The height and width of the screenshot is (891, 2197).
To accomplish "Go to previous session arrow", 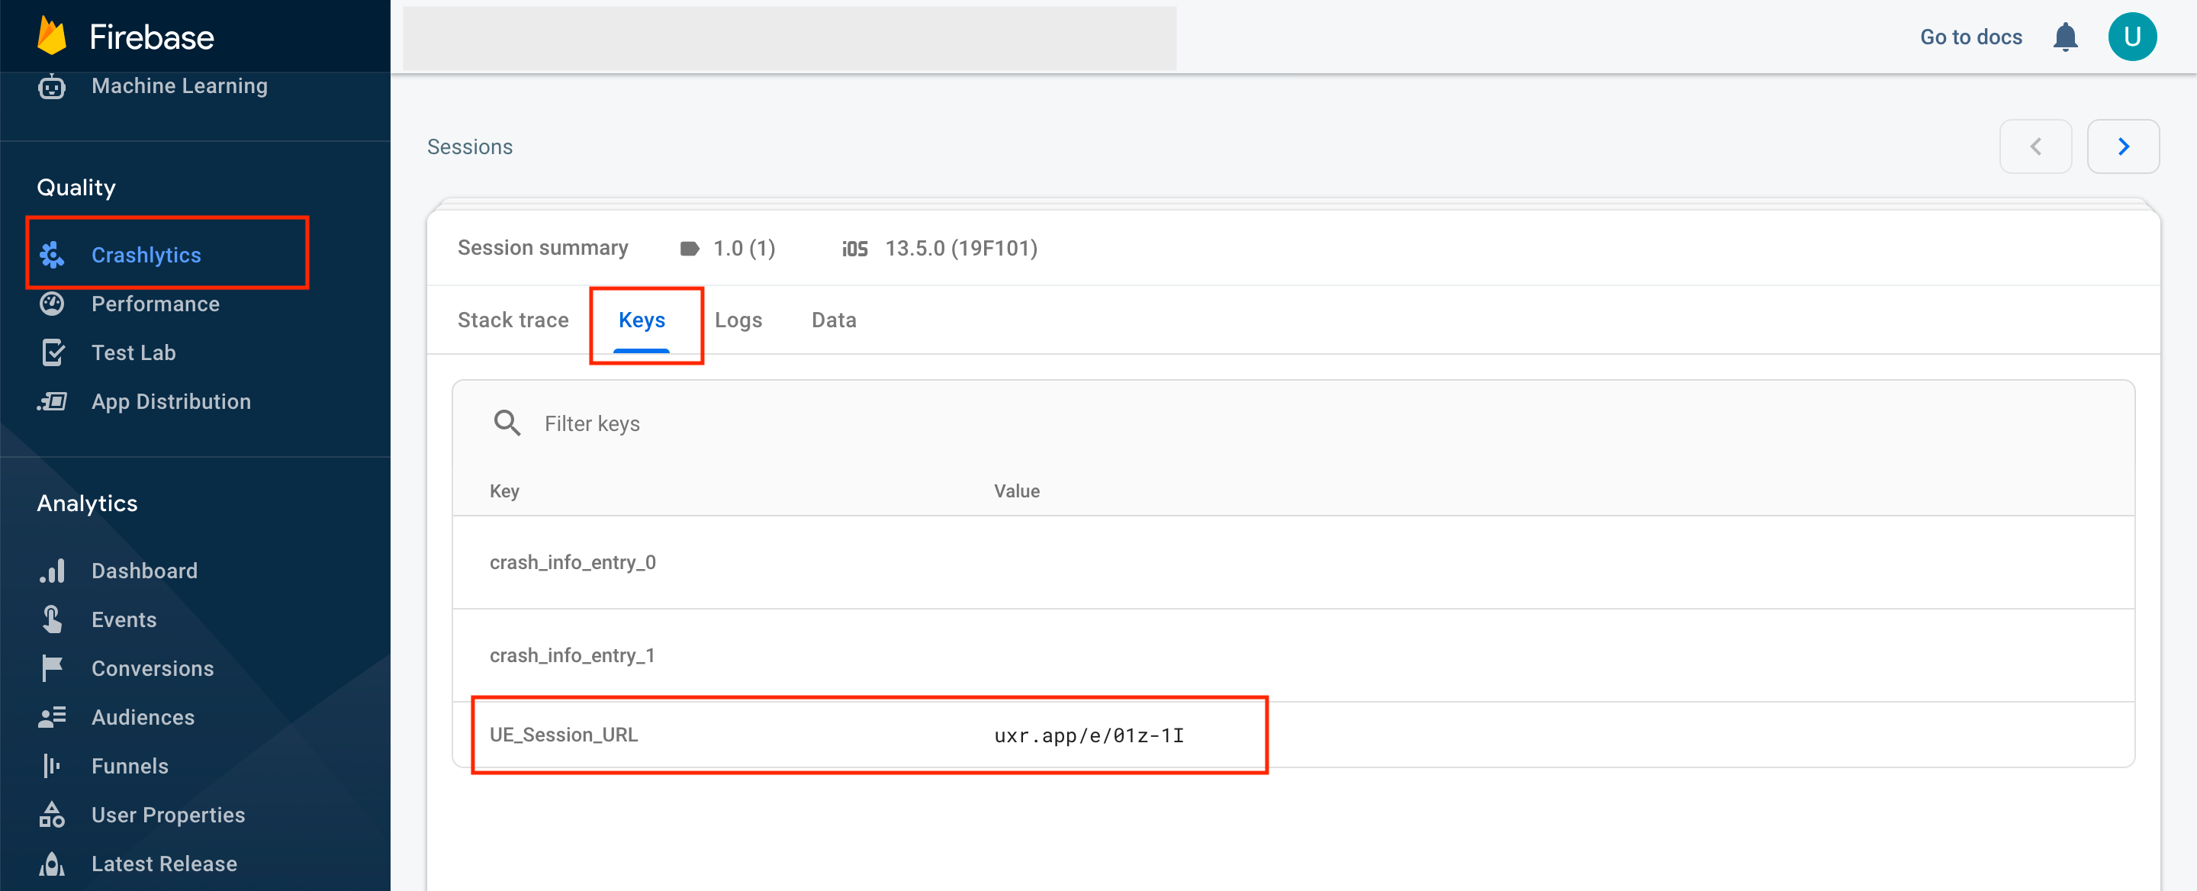I will coord(2035,146).
